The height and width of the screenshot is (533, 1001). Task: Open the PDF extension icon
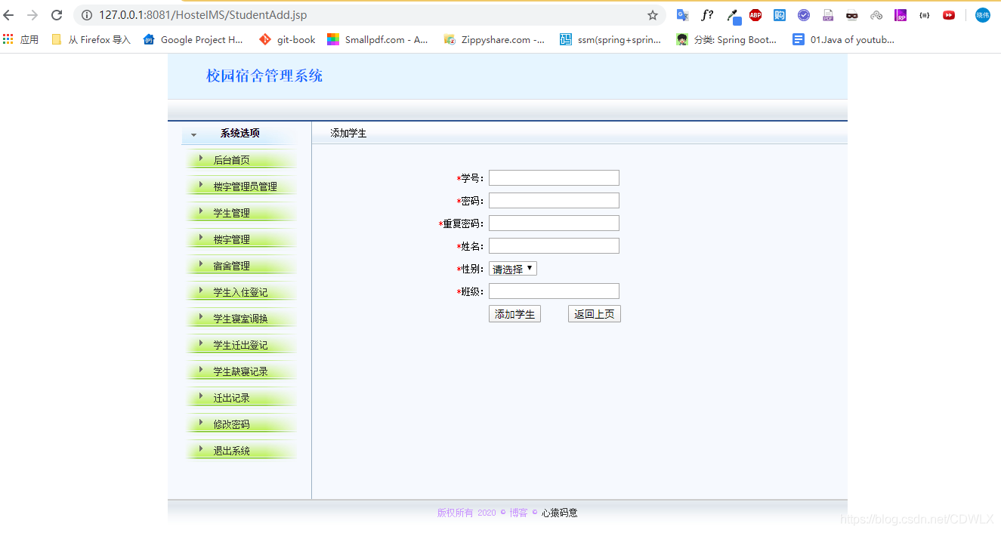(828, 14)
